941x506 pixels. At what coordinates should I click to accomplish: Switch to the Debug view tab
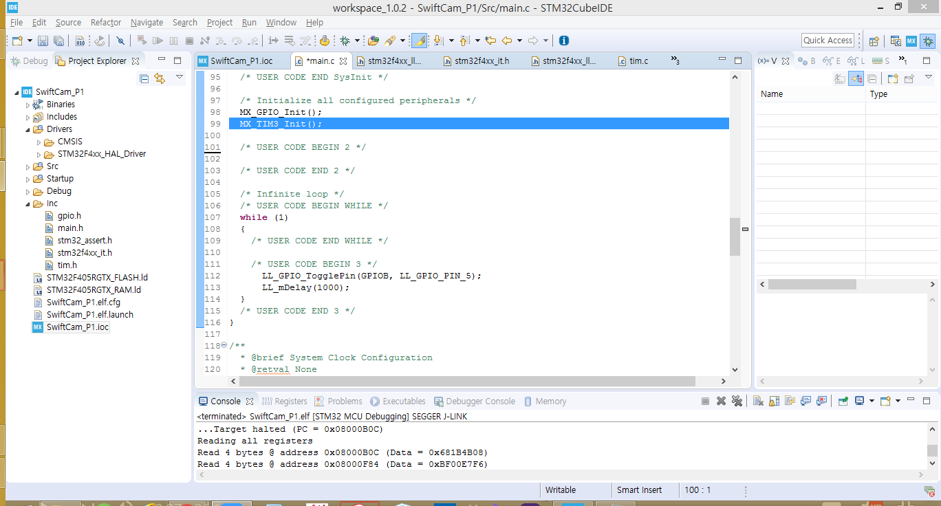29,61
